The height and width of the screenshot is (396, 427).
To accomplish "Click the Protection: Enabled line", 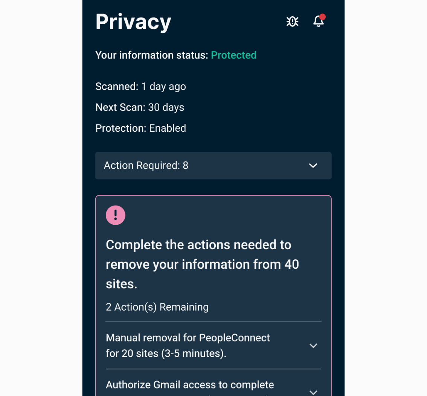I will pyautogui.click(x=140, y=128).
